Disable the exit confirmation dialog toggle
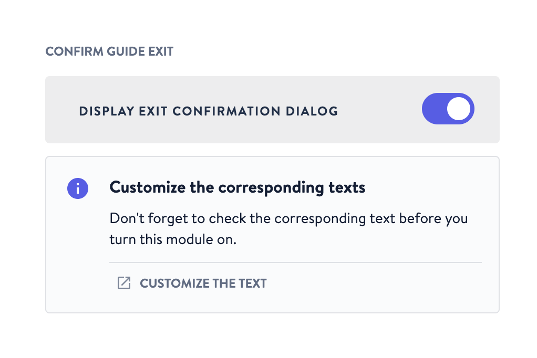This screenshot has width=537, height=358. [448, 109]
